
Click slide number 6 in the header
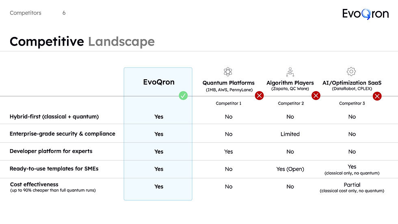coord(64,13)
